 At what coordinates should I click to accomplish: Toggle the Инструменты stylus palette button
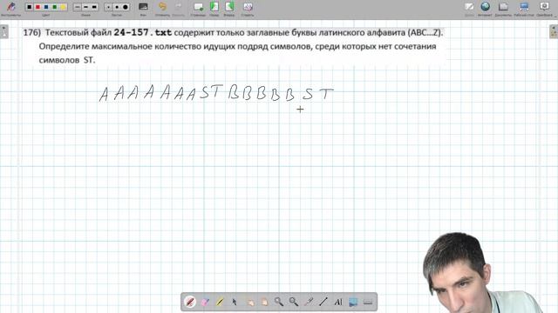10,8
